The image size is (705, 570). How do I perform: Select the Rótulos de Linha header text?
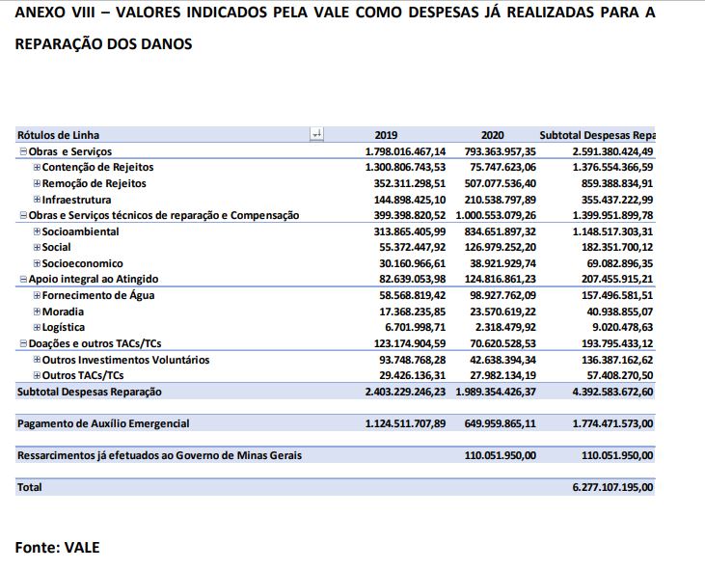coord(58,135)
